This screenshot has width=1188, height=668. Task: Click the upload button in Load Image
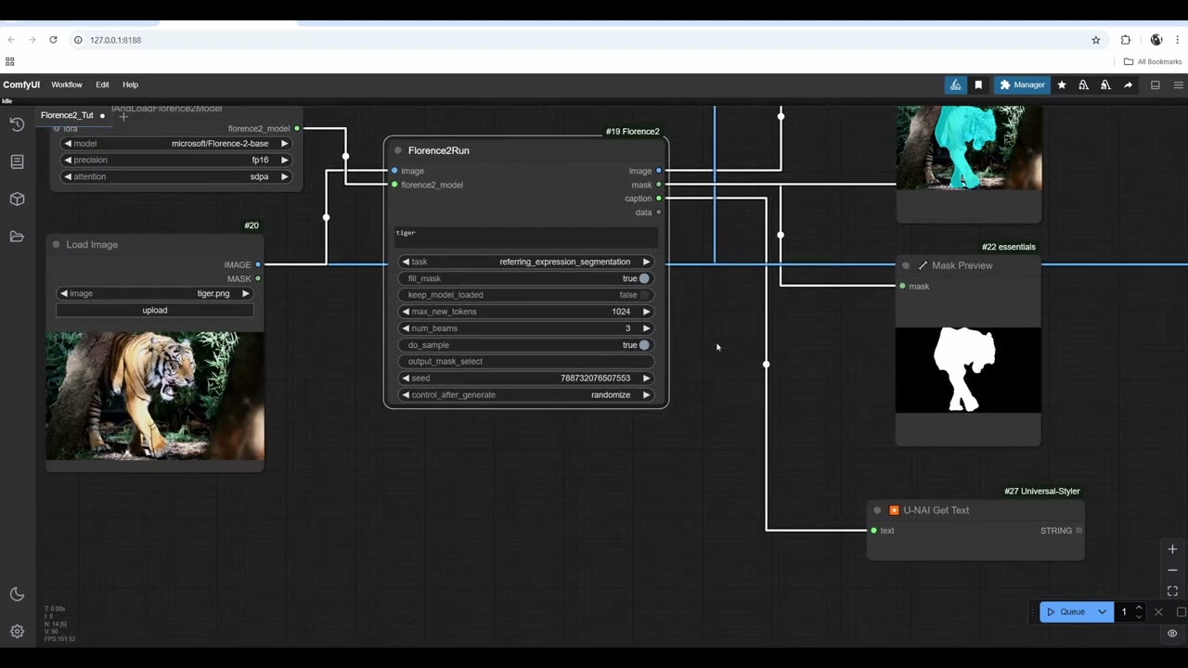pos(155,310)
